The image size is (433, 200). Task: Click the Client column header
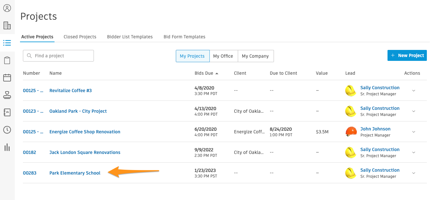[240, 73]
